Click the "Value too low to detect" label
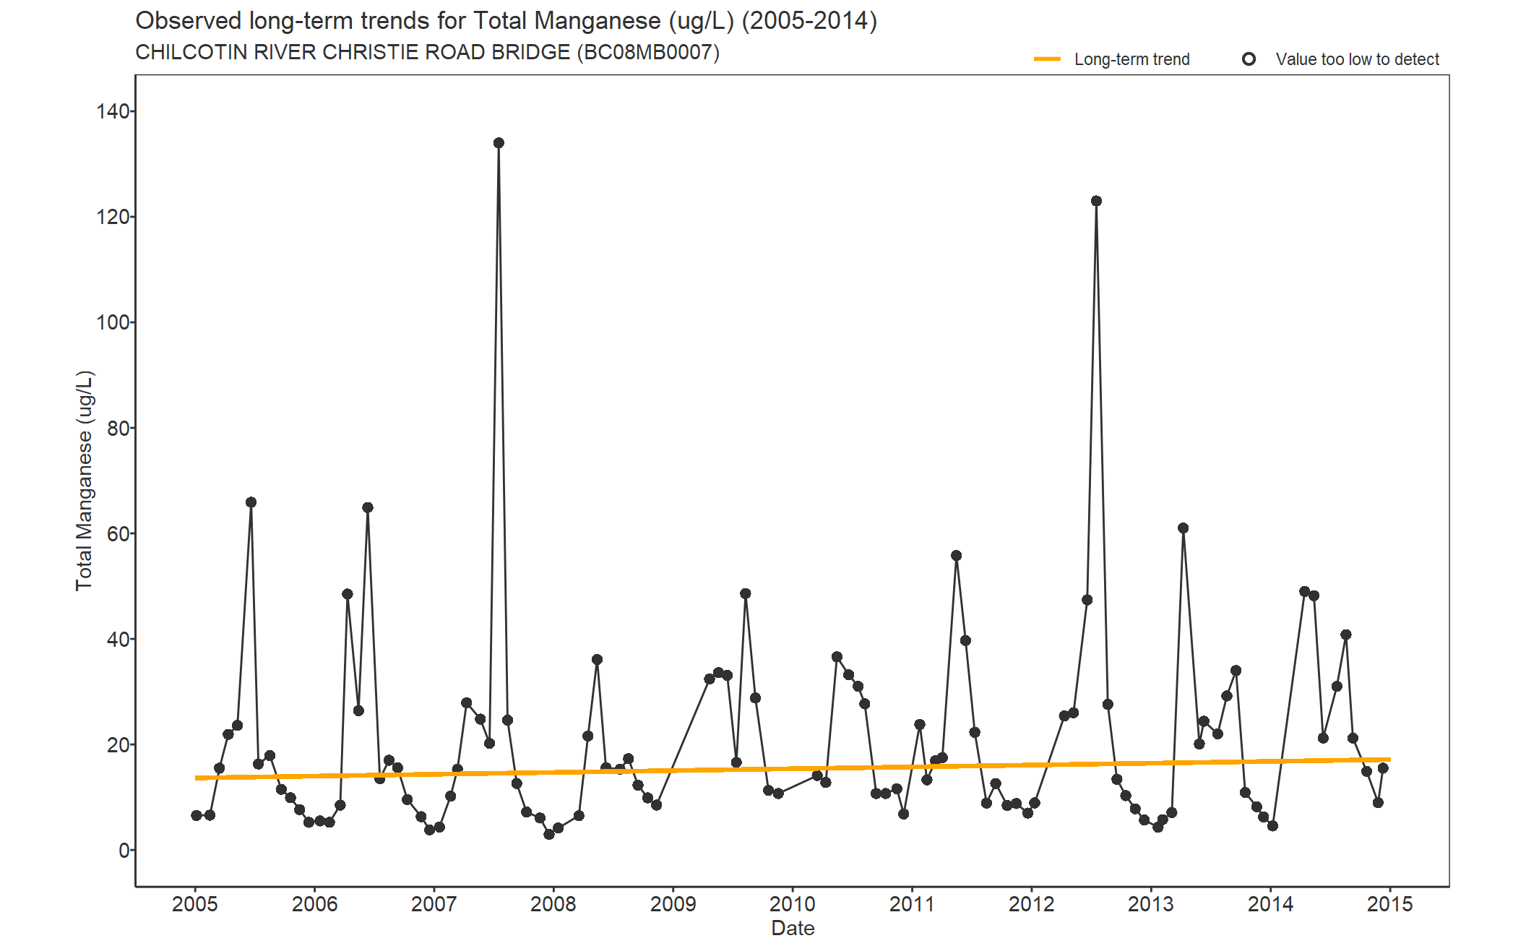 point(1357,59)
